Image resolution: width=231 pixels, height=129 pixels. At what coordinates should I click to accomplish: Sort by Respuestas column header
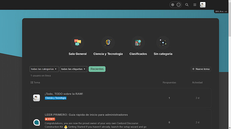coord(169,82)
